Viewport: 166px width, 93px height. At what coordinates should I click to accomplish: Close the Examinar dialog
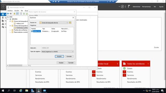coord(73,18)
